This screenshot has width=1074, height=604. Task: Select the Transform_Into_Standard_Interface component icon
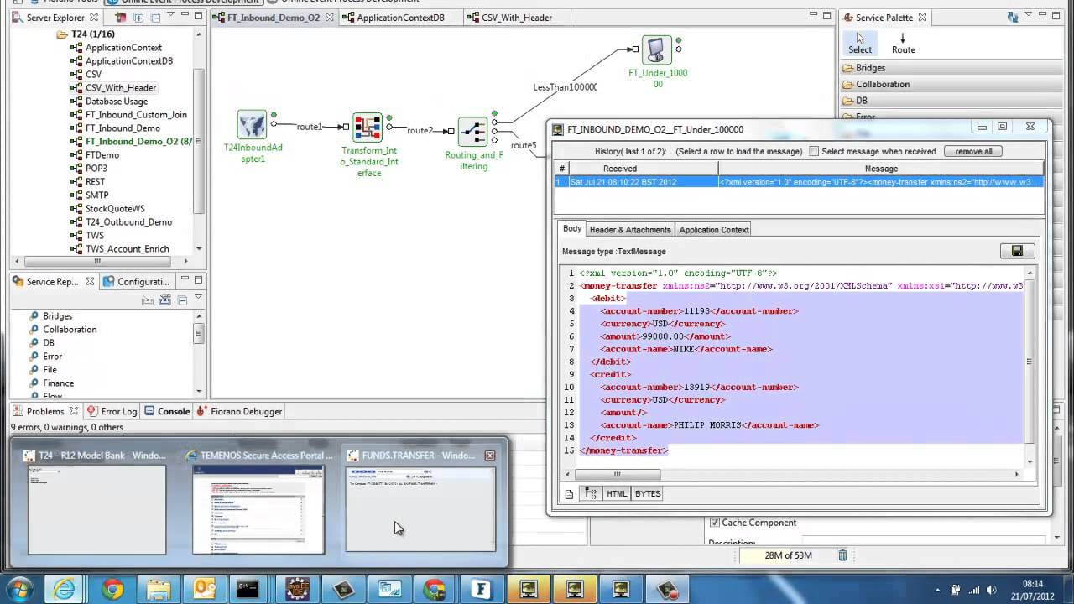pos(368,128)
